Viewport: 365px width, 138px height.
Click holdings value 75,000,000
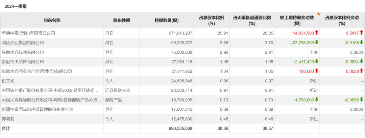pos(181,52)
